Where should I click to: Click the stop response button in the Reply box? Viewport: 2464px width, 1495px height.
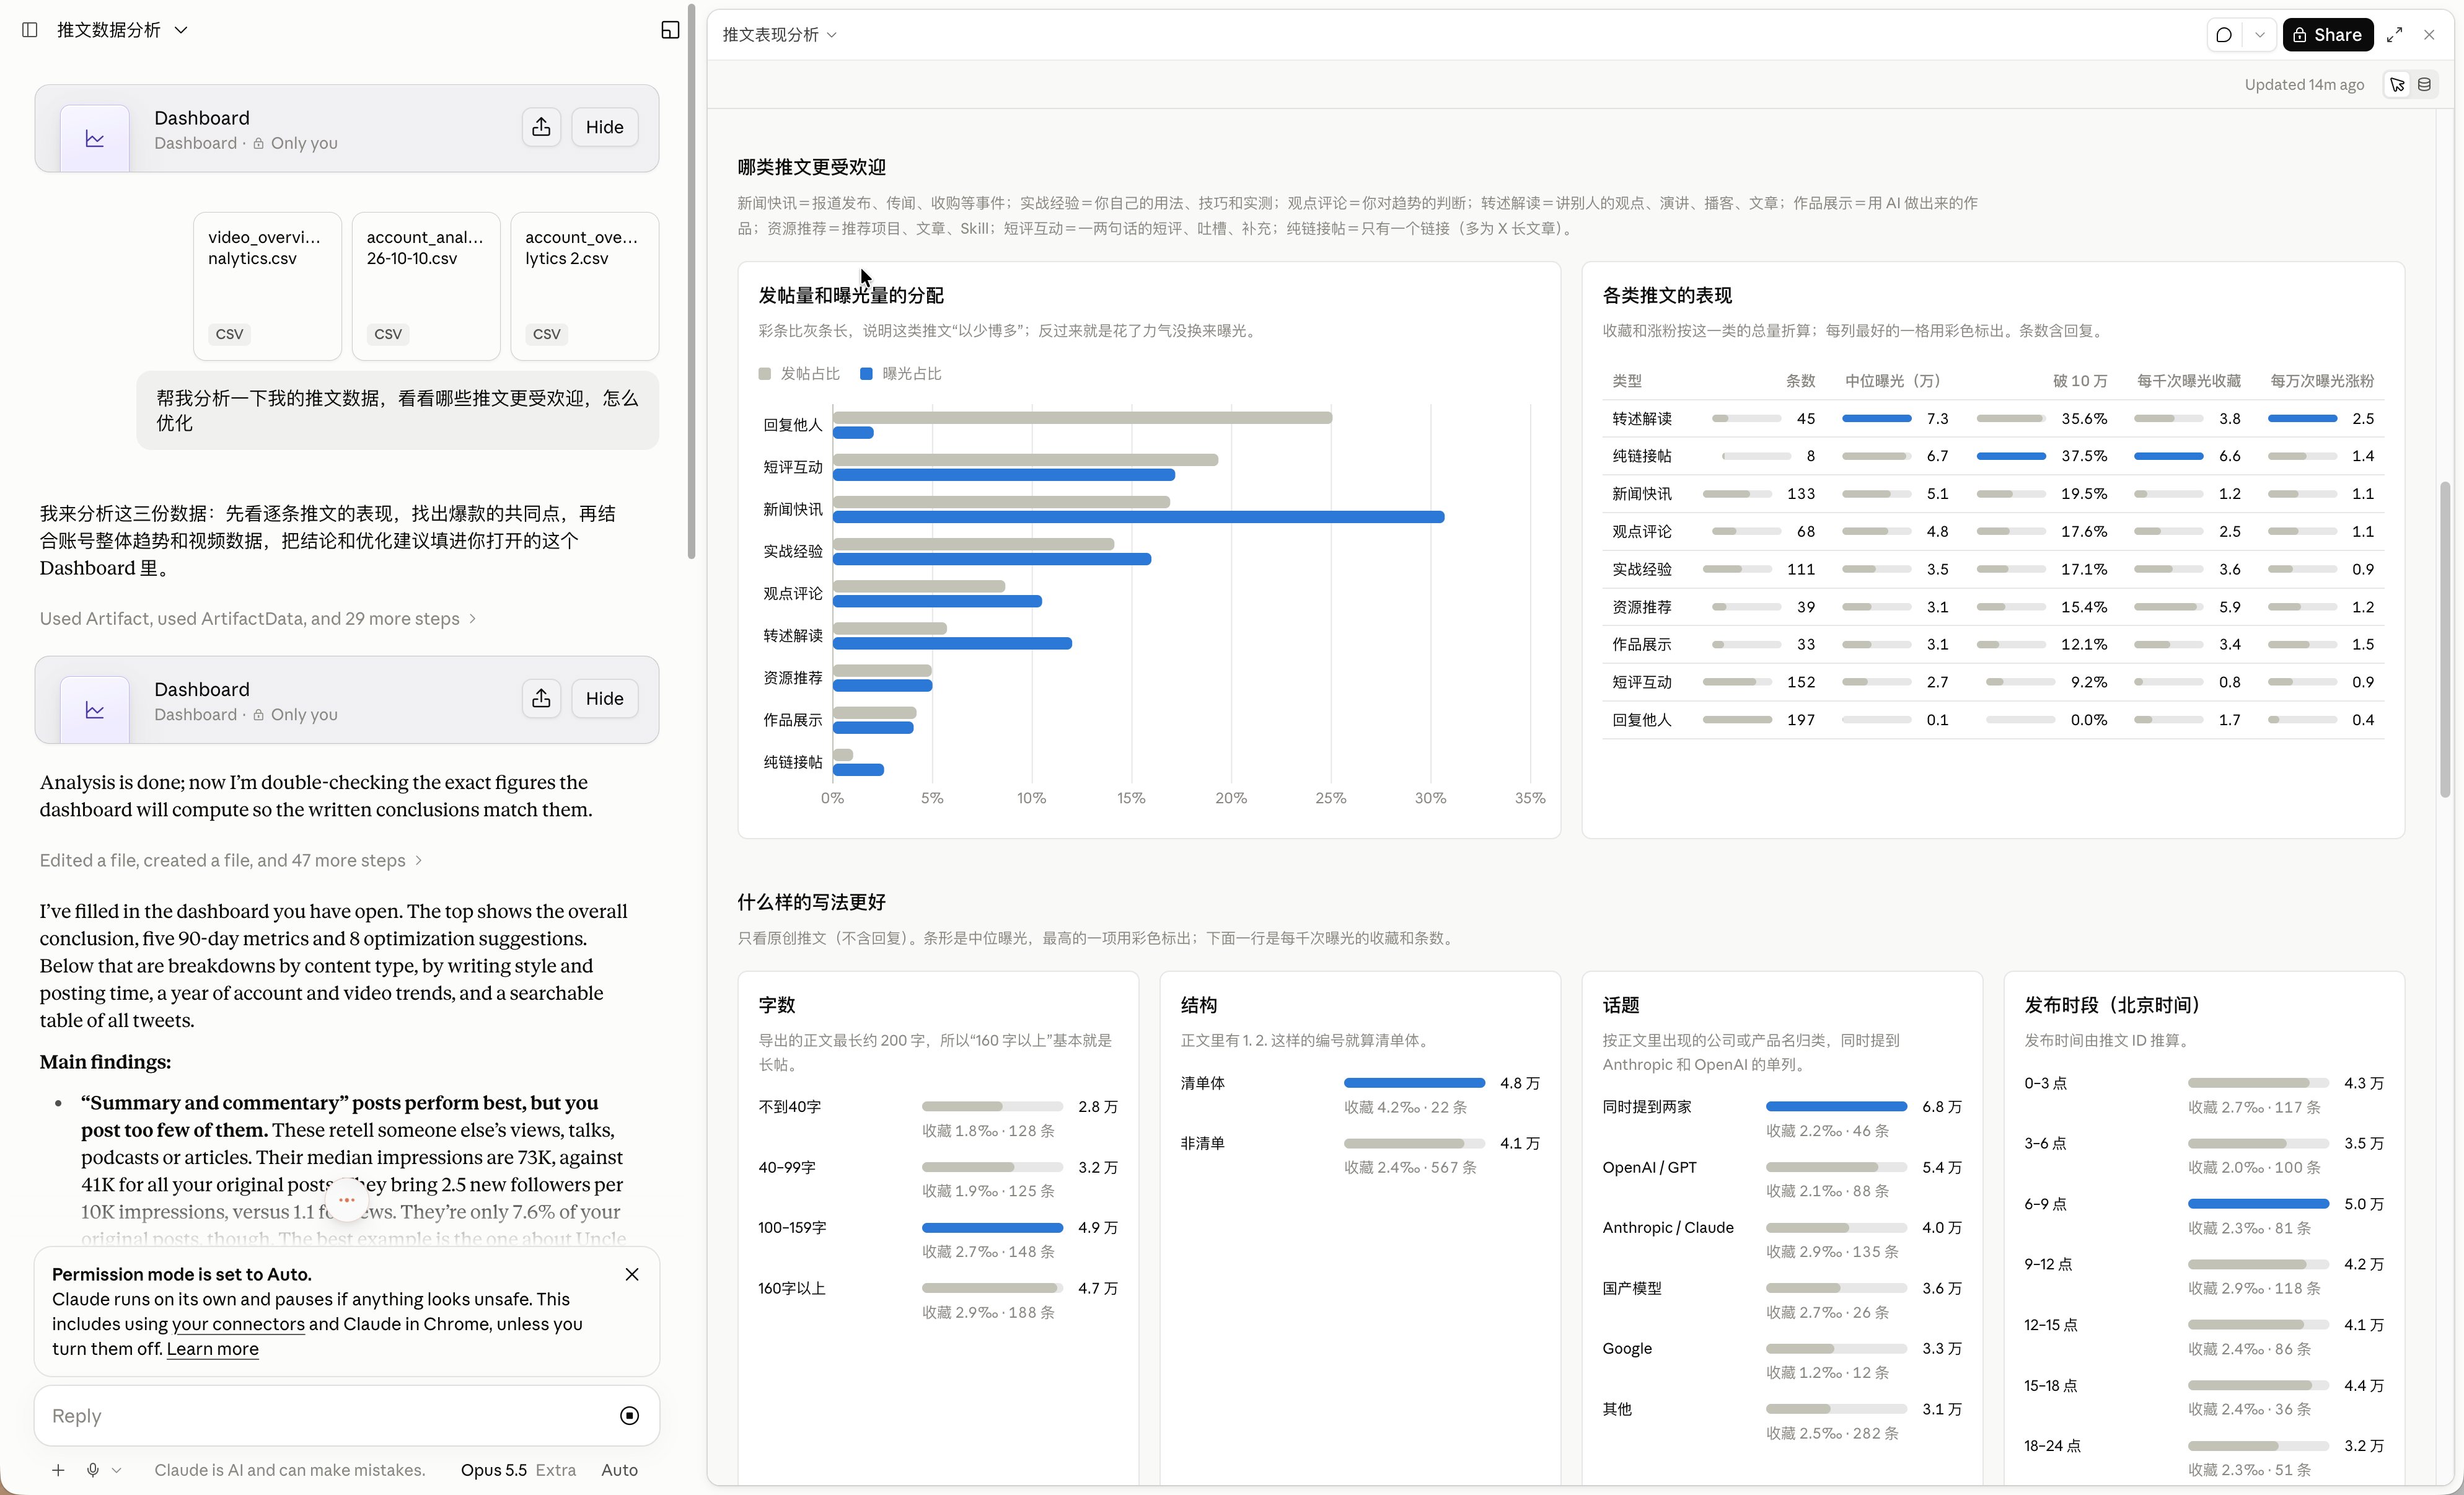tap(629, 1415)
